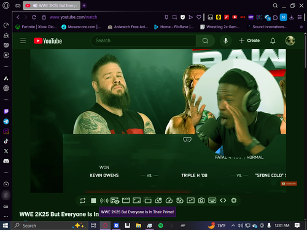Toggle the audio boost waves icon
Image resolution: width=307 pixels, height=230 pixels.
(x=104, y=201)
